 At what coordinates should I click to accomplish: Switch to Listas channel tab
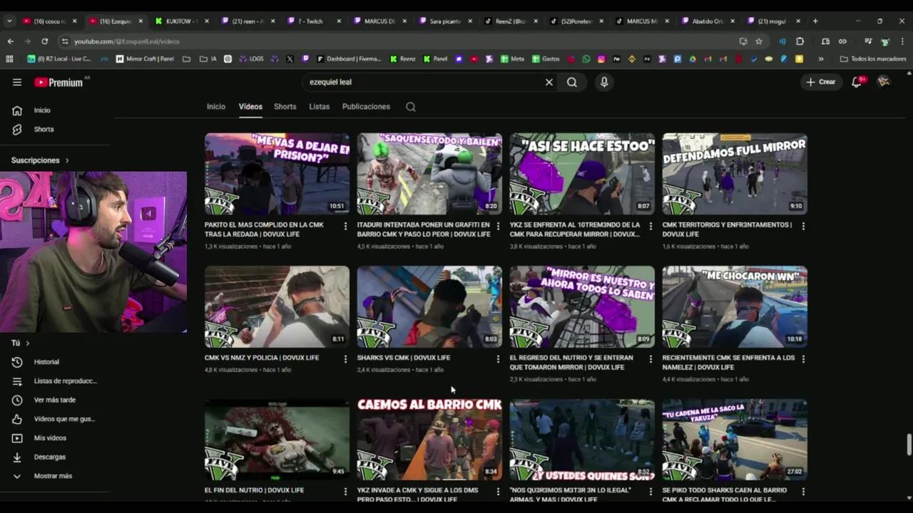click(x=320, y=107)
